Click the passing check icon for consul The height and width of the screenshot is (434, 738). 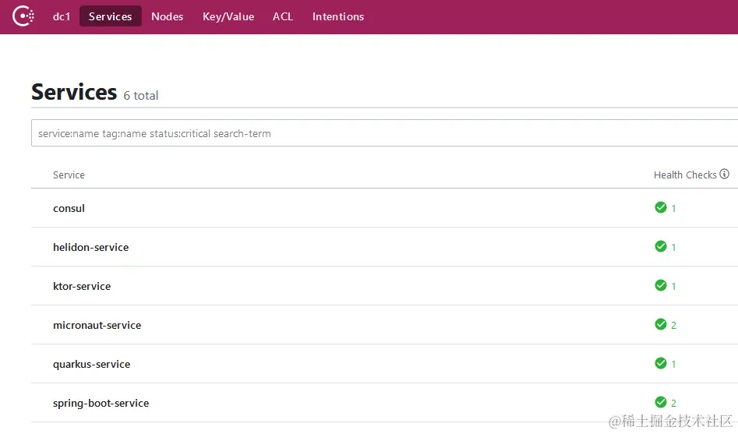click(661, 207)
